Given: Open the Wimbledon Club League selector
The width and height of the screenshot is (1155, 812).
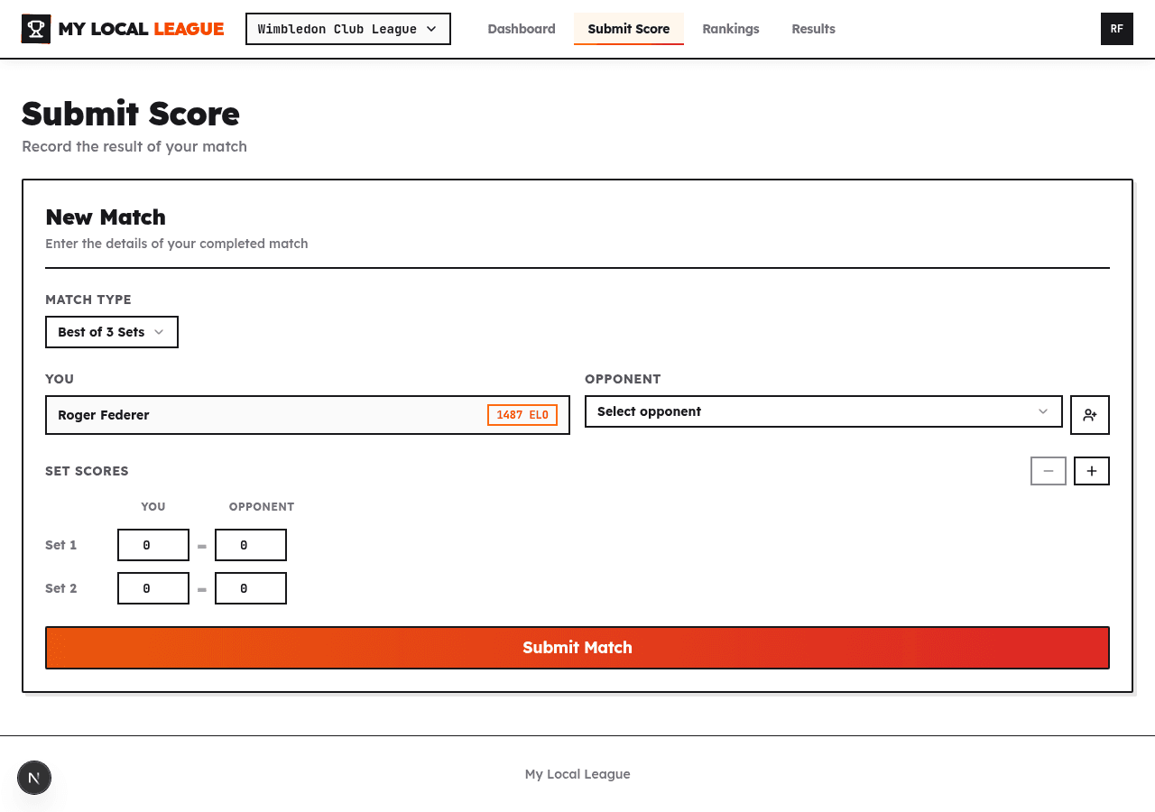Looking at the screenshot, I should click(347, 28).
